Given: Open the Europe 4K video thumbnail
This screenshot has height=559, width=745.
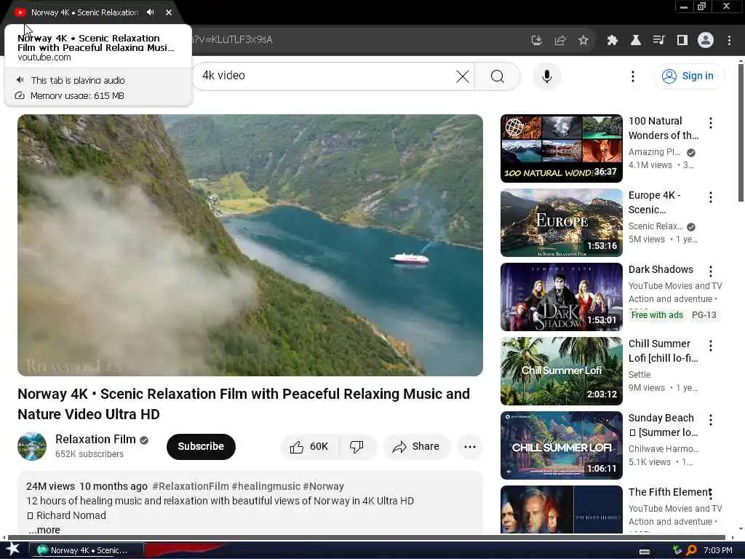Looking at the screenshot, I should point(561,223).
